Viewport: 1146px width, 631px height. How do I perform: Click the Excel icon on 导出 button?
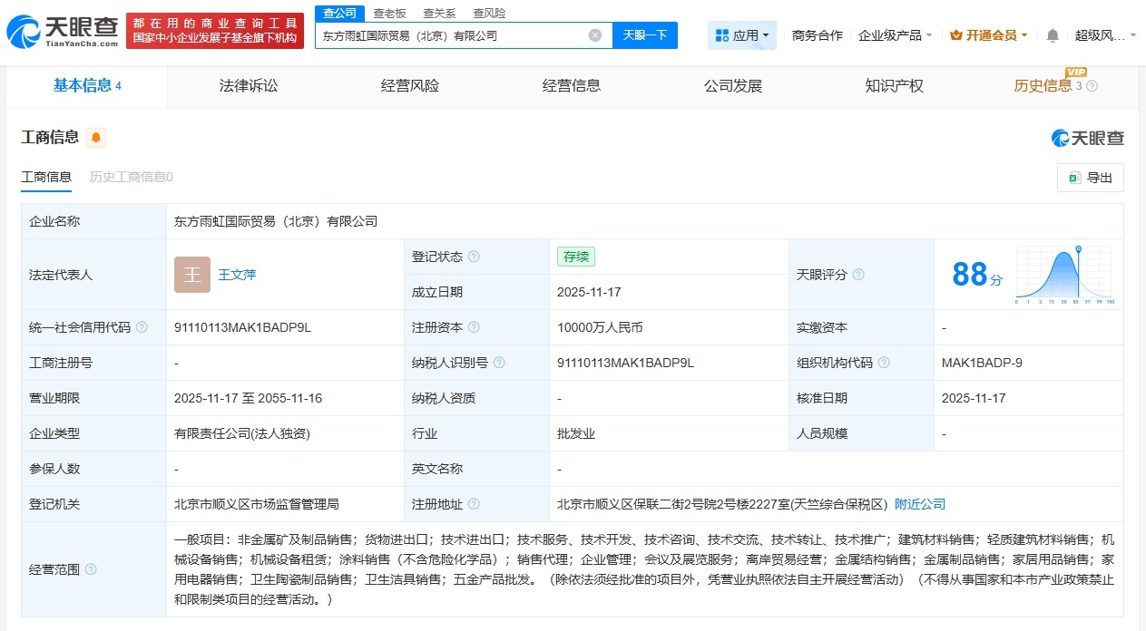point(1073,178)
